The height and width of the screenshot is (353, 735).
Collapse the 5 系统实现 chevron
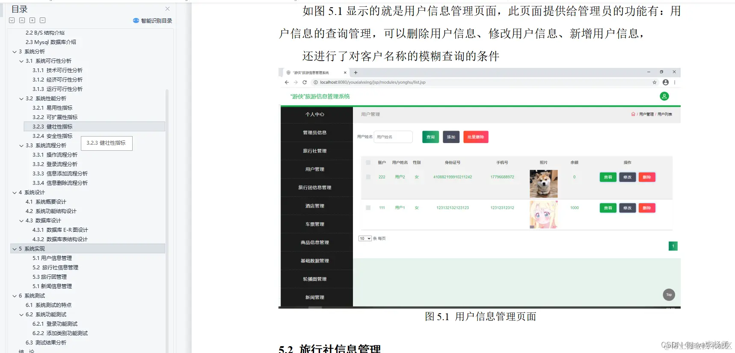[15, 249]
